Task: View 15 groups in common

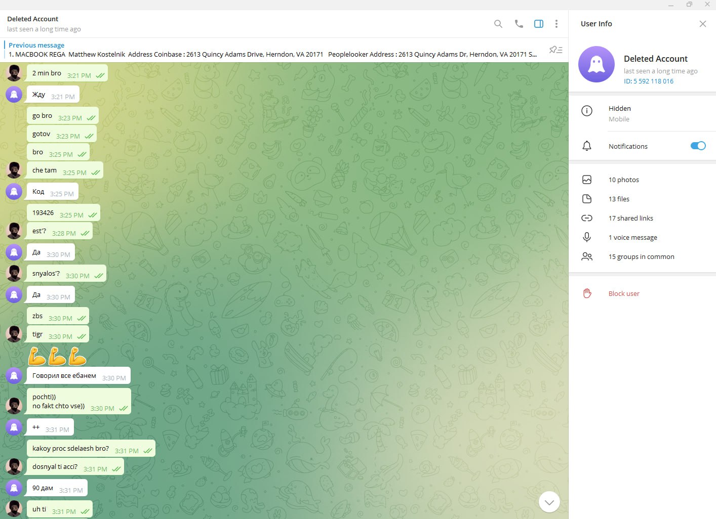Action: click(x=642, y=256)
